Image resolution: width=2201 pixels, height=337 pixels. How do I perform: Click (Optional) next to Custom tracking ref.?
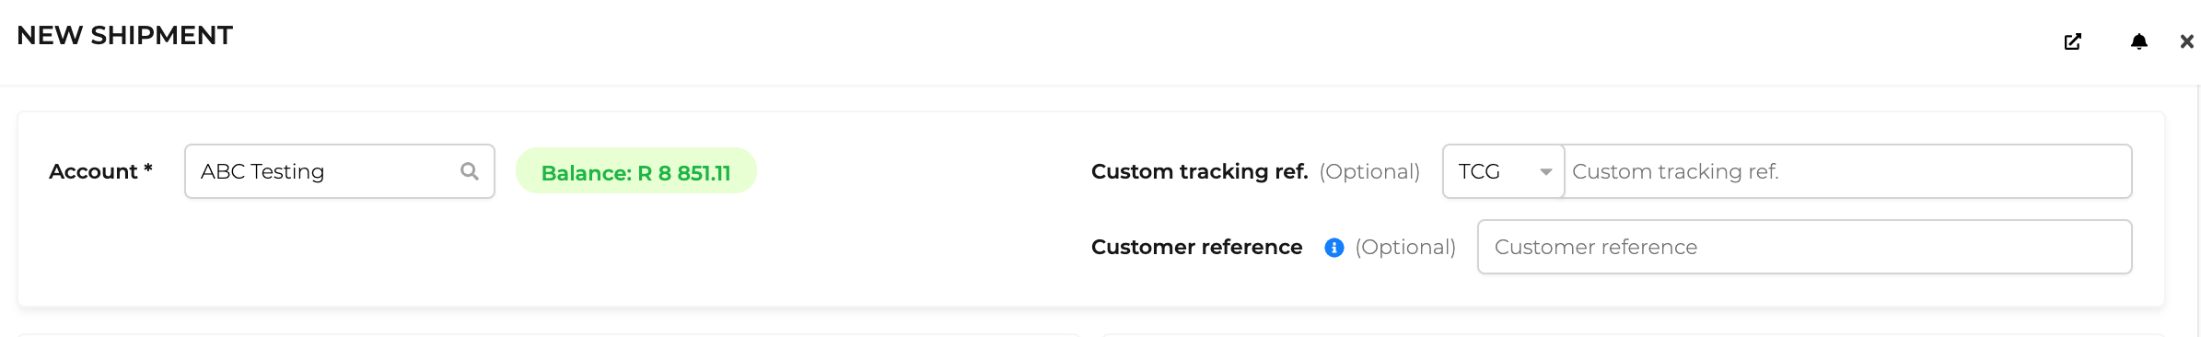point(1369,172)
